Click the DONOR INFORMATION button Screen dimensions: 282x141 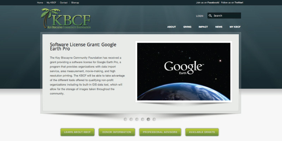pos(117,132)
